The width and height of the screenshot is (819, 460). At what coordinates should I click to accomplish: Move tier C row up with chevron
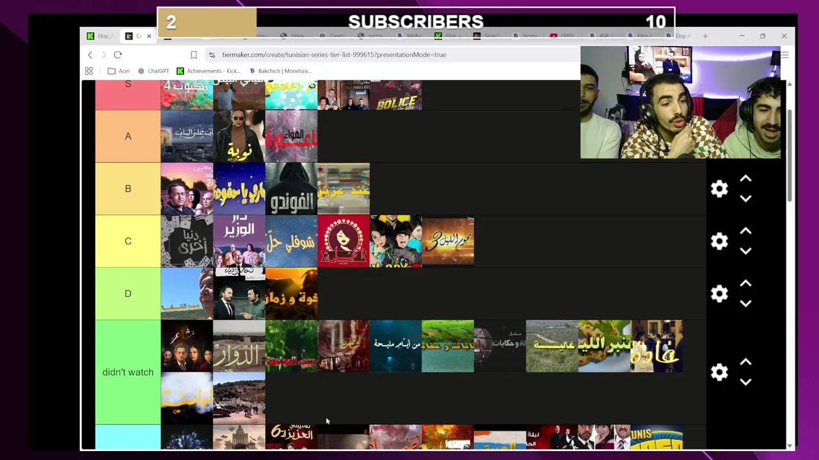[745, 231]
